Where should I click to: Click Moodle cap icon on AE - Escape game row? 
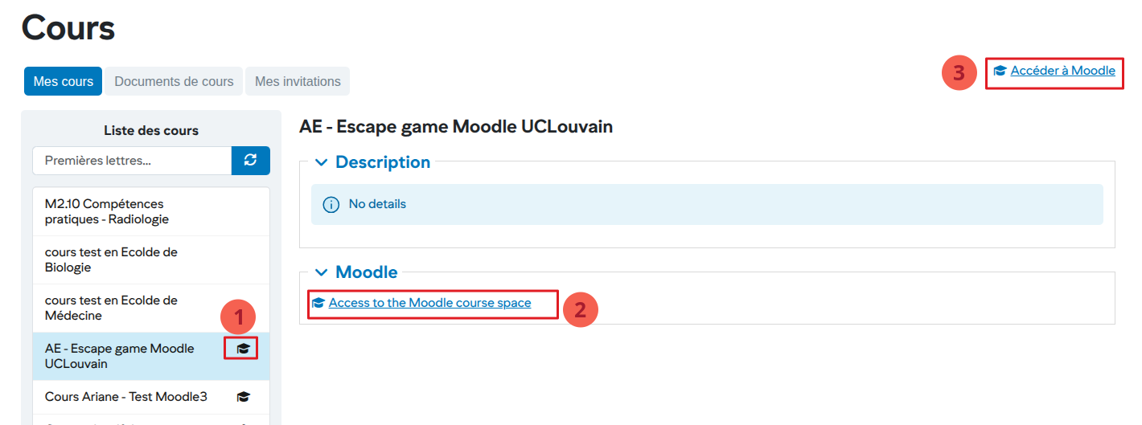[x=243, y=349]
